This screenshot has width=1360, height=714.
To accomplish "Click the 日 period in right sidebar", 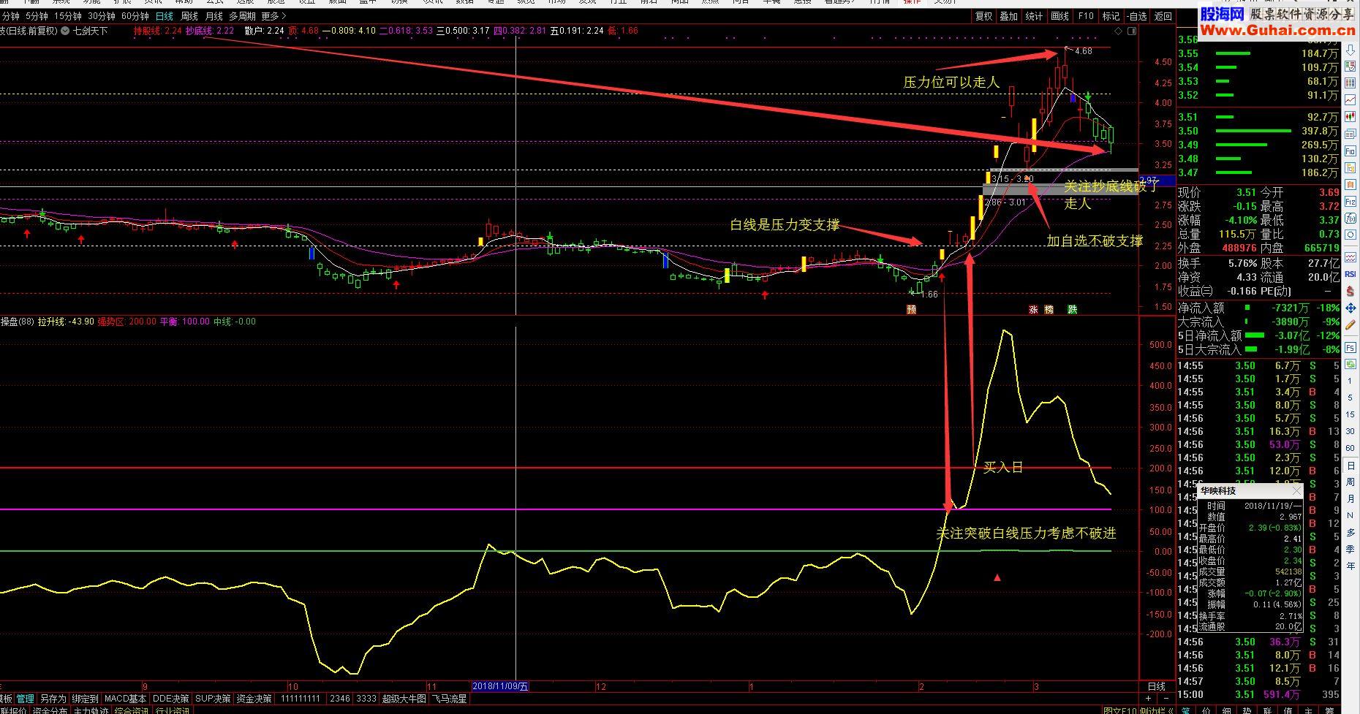I will 1350,466.
